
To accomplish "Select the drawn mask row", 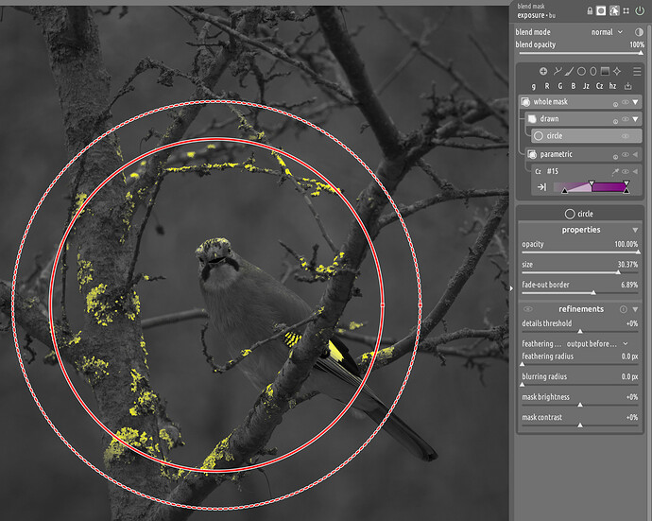I will 583,119.
